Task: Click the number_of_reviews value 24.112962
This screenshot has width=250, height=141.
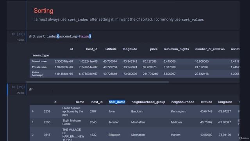Action: coord(202,67)
